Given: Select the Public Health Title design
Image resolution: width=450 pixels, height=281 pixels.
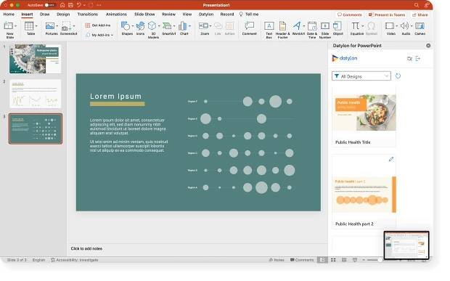Looking at the screenshot, I should 364,118.
